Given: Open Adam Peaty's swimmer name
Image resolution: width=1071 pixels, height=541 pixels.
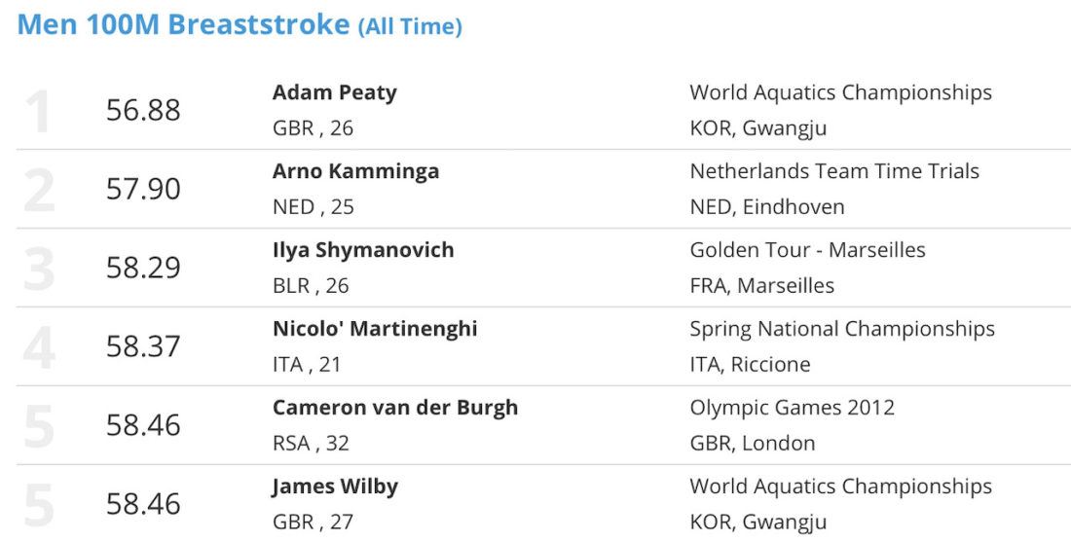Looking at the screenshot, I should tap(334, 92).
